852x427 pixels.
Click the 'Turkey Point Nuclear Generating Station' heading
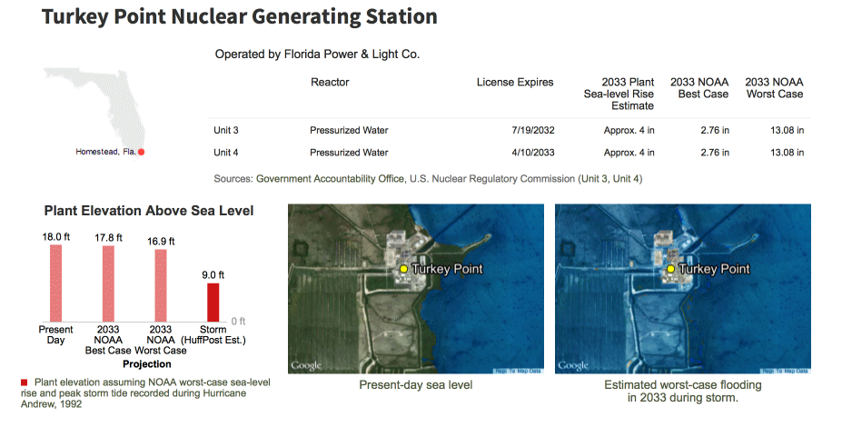[x=240, y=16]
